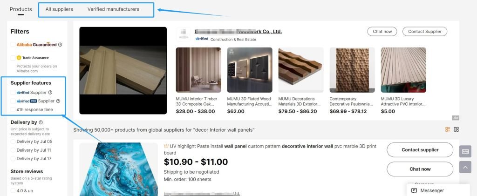Tick the ≤1h response time checkbox

(13, 109)
